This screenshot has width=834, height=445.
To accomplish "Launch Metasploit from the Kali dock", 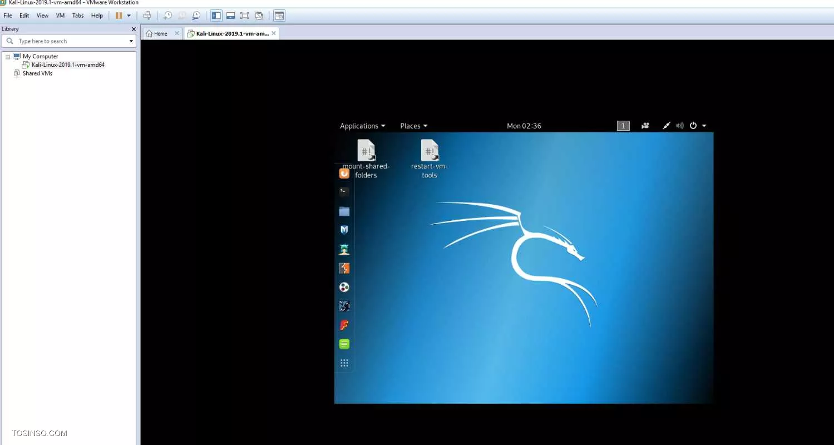I will point(344,229).
